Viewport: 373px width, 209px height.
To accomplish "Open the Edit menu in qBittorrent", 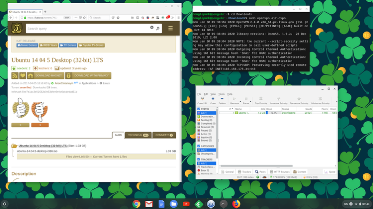I will (206, 94).
